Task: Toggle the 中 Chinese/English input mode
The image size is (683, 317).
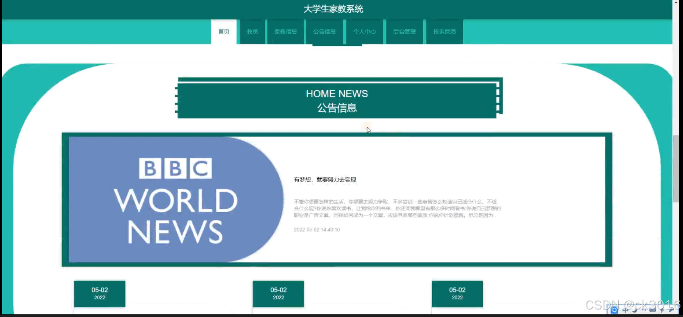Action: pyautogui.click(x=625, y=310)
